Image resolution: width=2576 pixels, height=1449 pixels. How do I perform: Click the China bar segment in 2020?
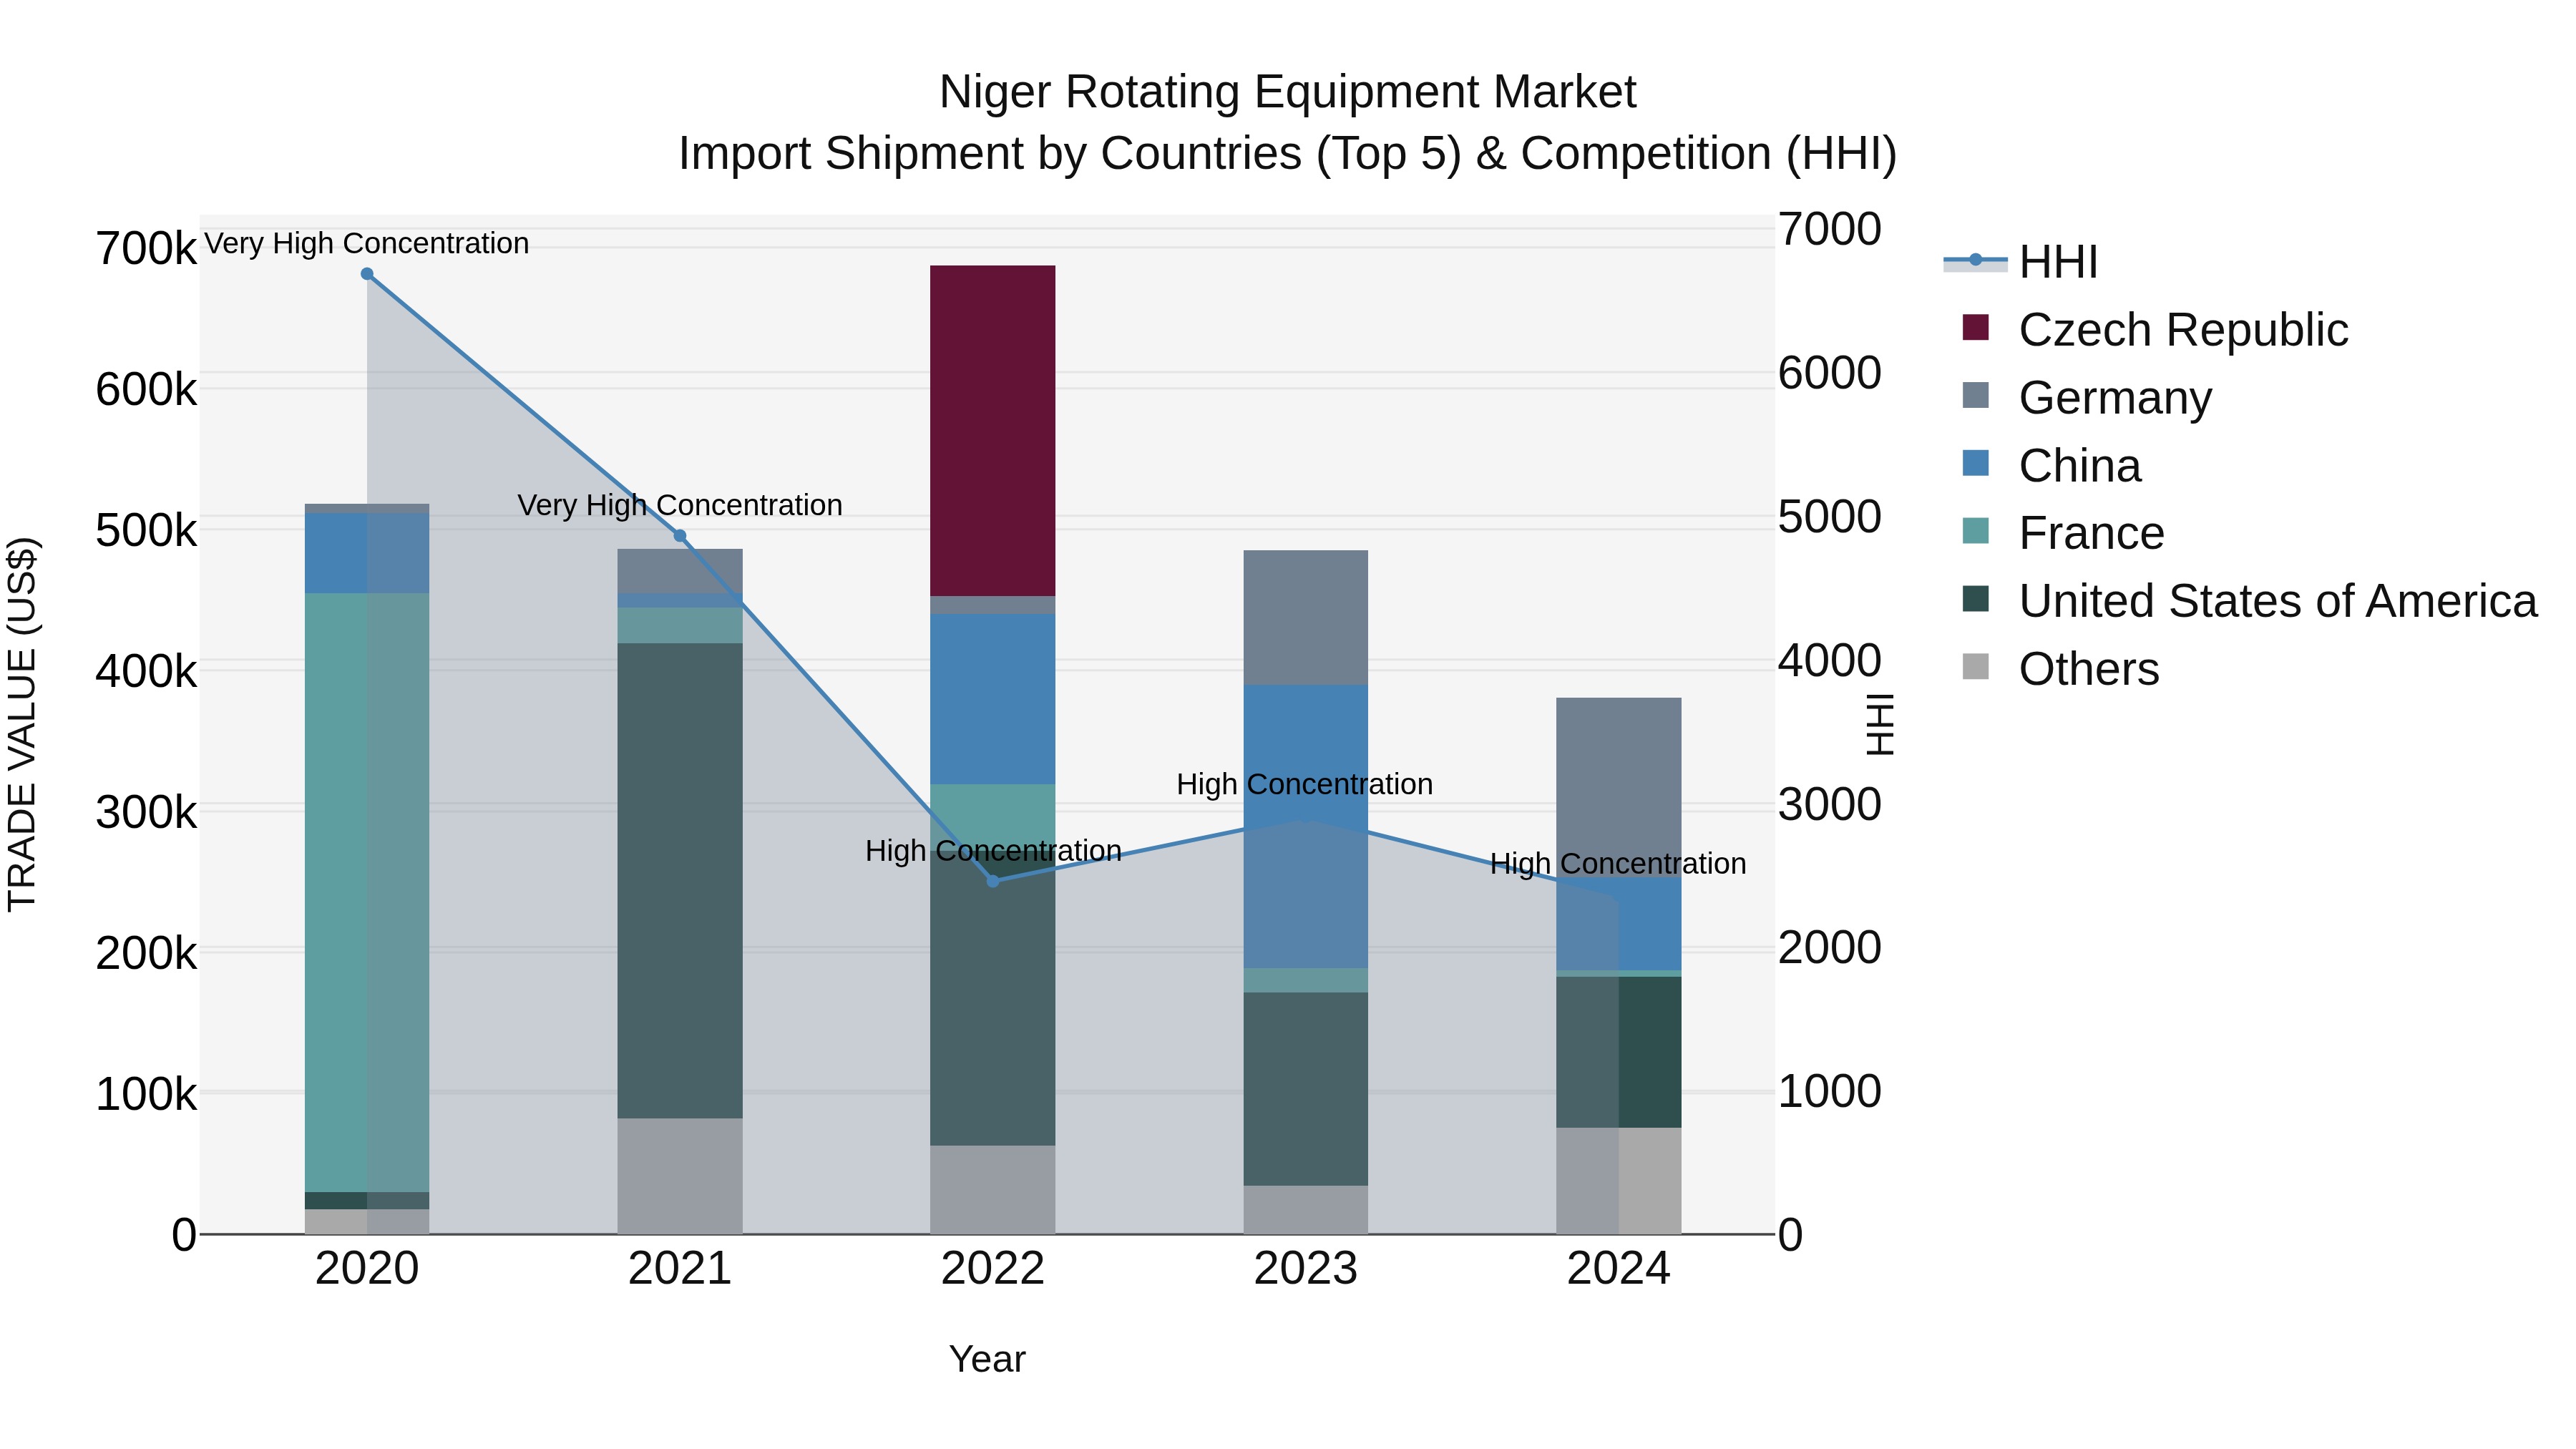[367, 554]
